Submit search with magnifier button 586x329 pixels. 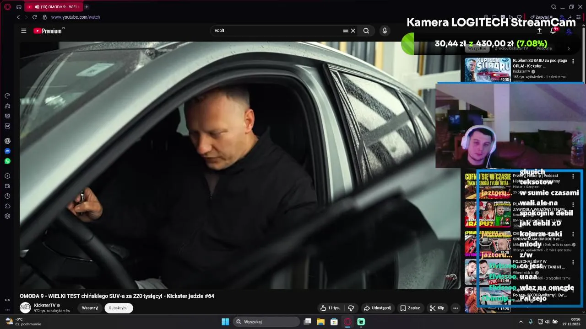coord(366,31)
